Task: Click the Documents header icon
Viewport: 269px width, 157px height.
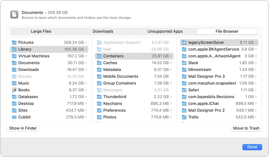Action: [x=14, y=14]
